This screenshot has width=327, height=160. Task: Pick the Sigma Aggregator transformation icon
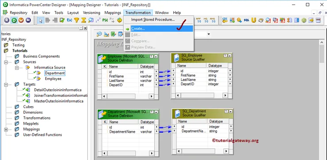coord(84,20)
